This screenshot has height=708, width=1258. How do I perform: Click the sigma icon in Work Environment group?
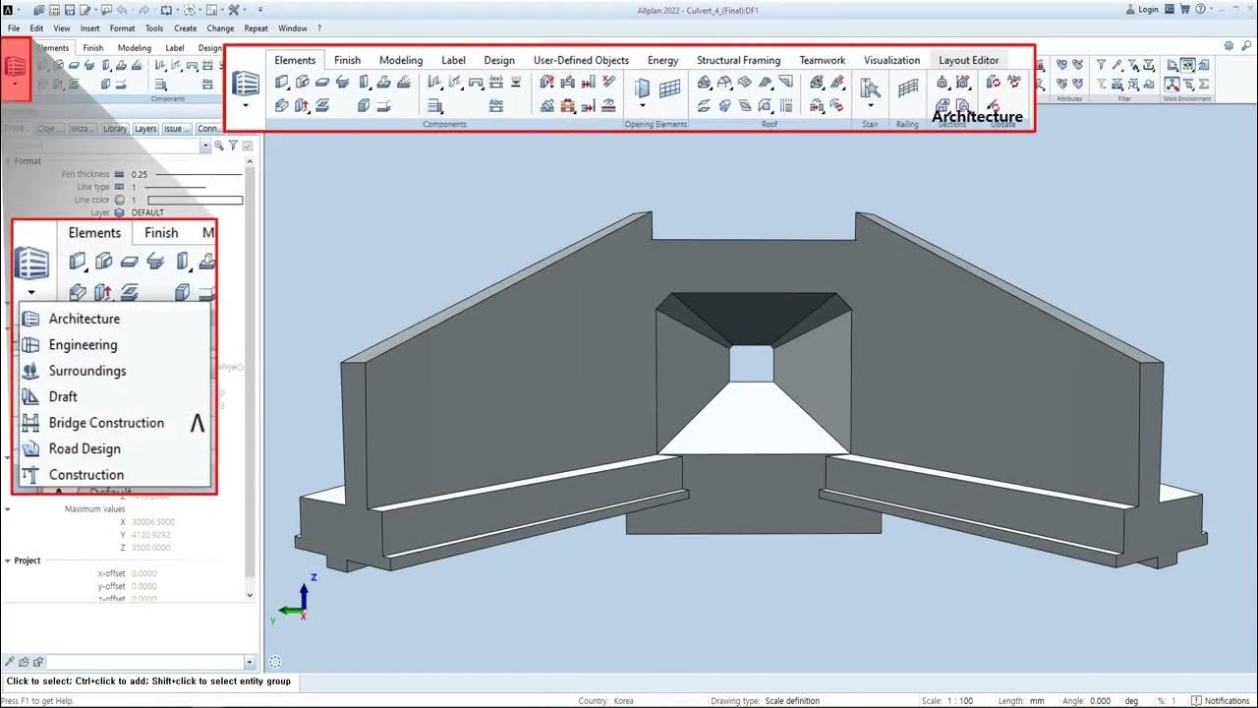(x=1204, y=84)
